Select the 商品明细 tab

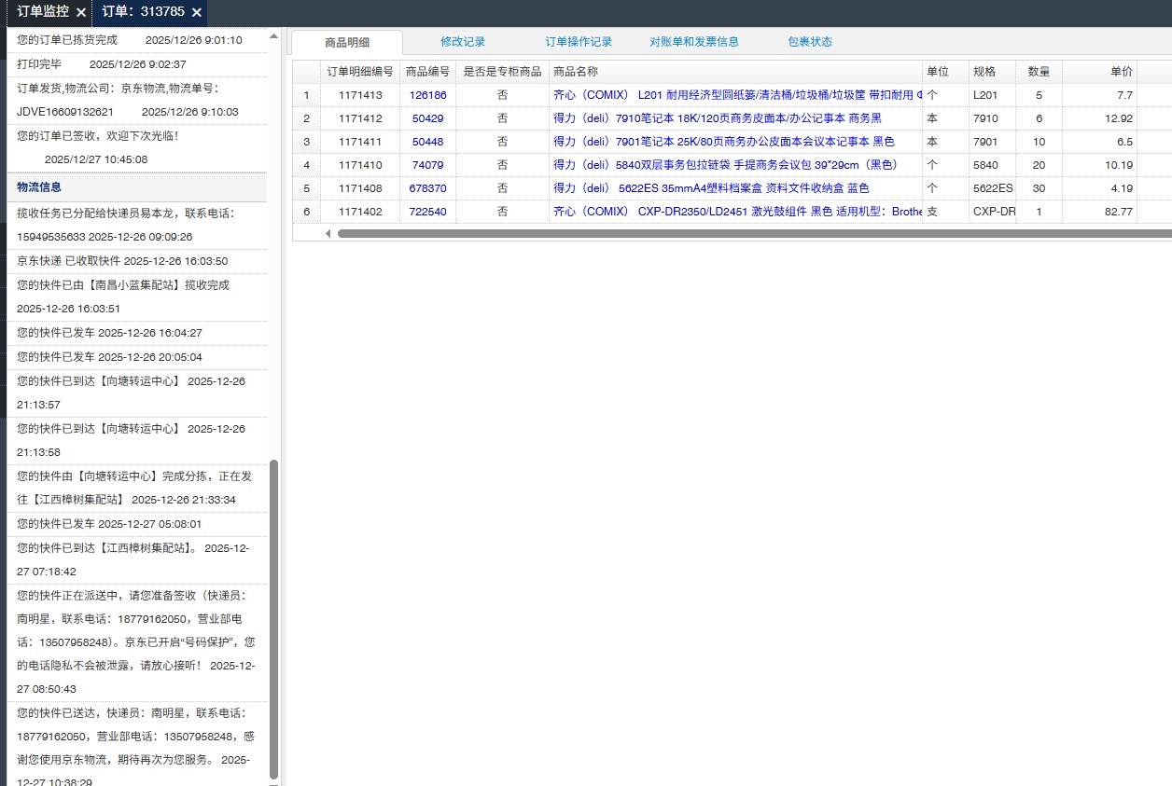[347, 42]
